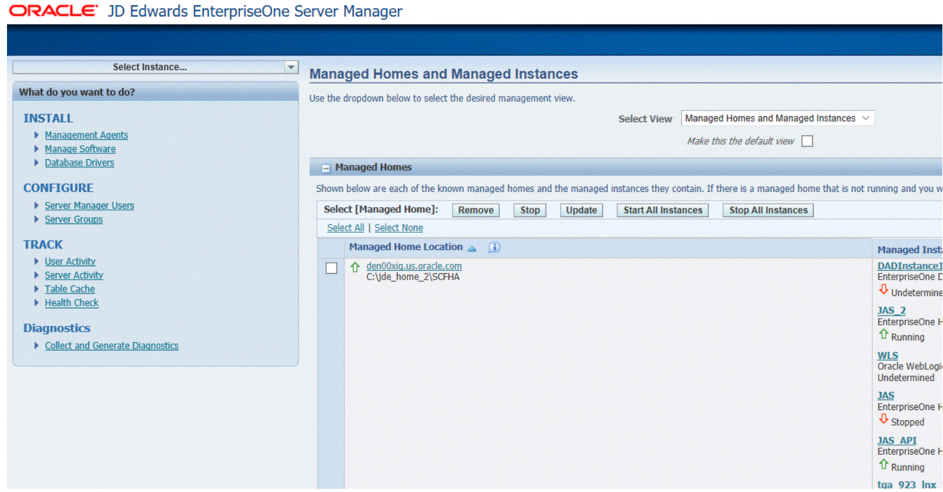Image resolution: width=943 pixels, height=492 pixels.
Task: Click the arrow bullet beside Management Agents
Action: pos(36,135)
